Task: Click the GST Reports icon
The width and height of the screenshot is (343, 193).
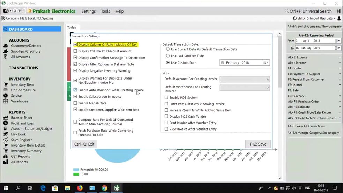Action: 5,156
